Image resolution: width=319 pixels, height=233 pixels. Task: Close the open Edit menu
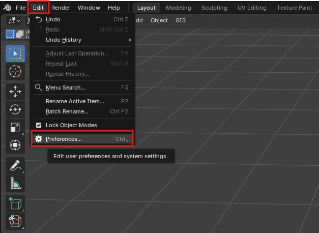tap(38, 8)
